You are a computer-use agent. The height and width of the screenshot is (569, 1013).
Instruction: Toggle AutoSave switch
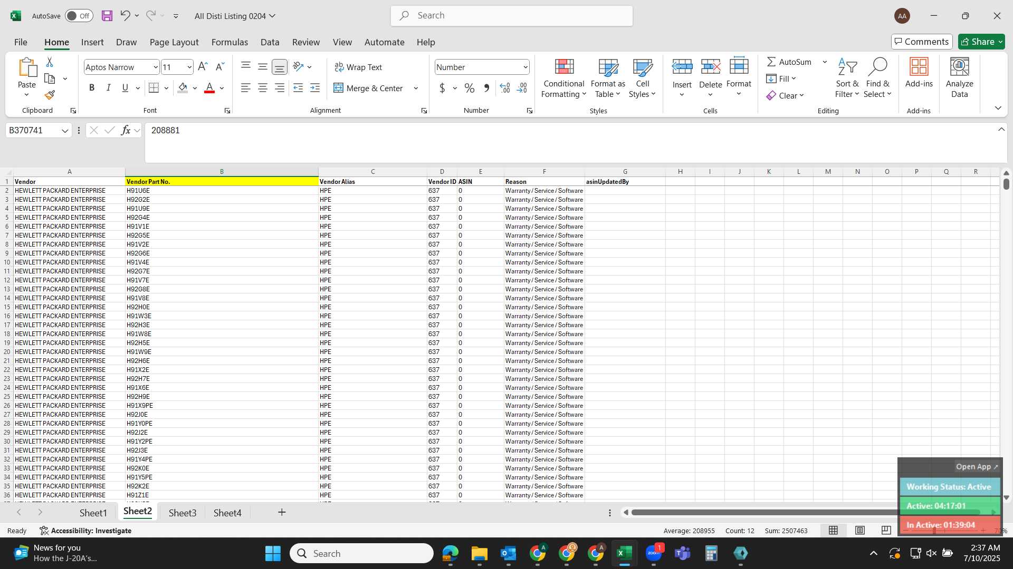(79, 16)
